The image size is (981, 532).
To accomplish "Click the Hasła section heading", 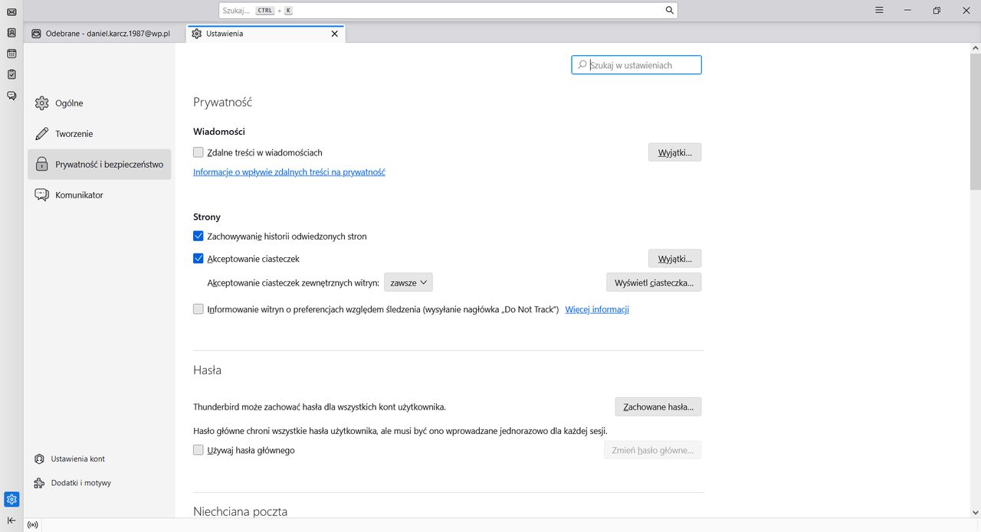I will point(207,370).
